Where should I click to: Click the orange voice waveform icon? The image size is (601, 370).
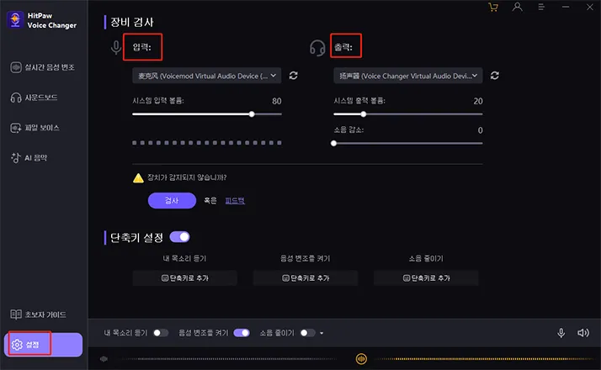pos(361,359)
